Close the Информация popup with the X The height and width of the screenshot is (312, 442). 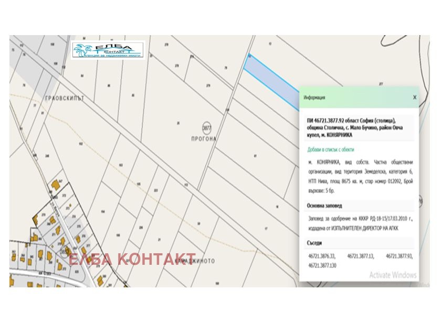[x=414, y=98]
